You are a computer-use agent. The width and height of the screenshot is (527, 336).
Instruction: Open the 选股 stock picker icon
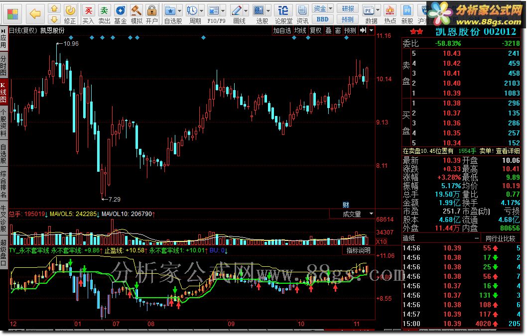coord(259,11)
